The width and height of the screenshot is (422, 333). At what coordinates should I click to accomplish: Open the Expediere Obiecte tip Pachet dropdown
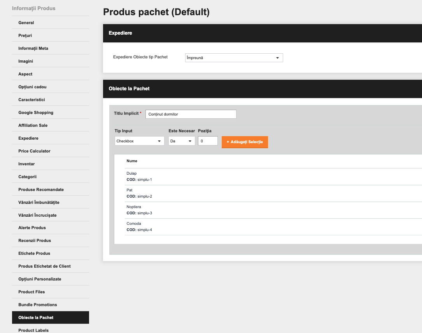pyautogui.click(x=234, y=58)
